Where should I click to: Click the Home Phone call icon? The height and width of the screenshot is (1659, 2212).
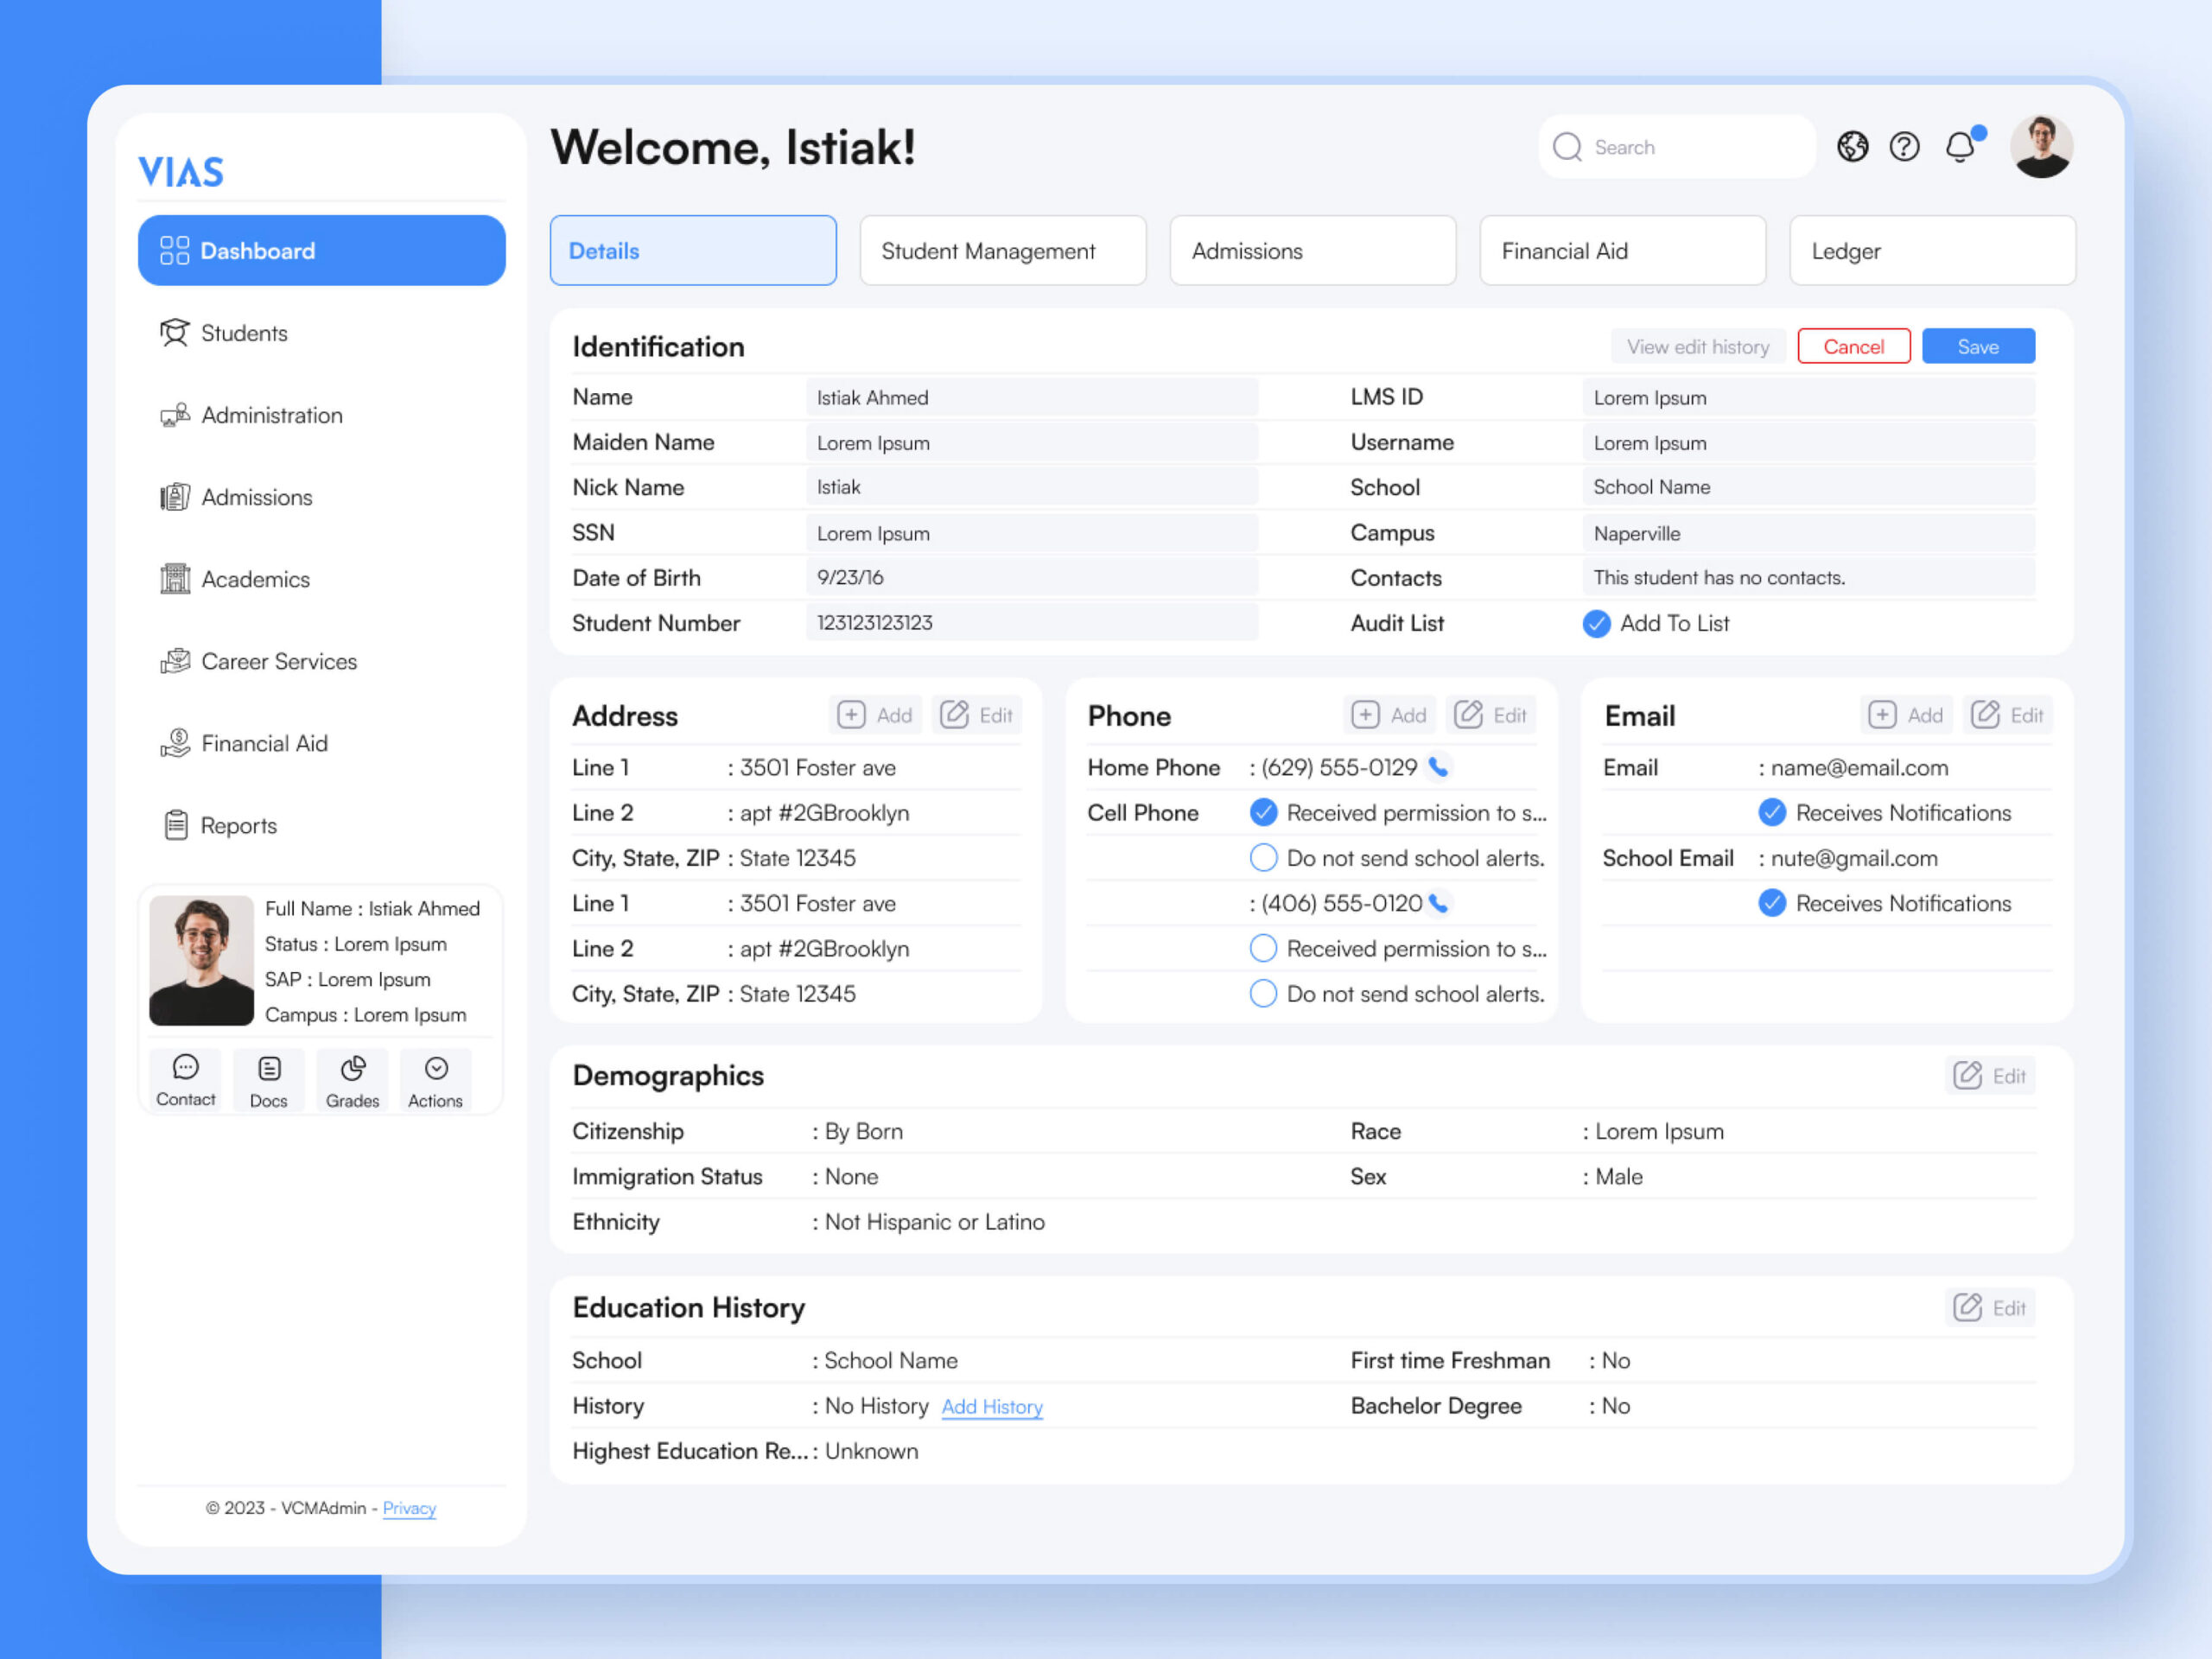[x=1438, y=767]
